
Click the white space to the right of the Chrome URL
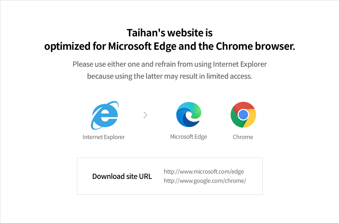pyautogui.click(x=254, y=181)
